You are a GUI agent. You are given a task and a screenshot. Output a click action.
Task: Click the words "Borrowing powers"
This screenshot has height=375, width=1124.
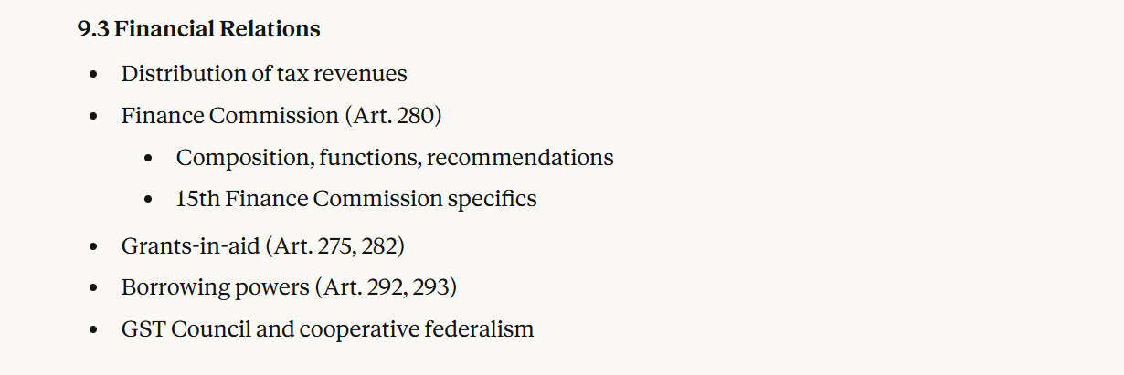click(x=215, y=287)
